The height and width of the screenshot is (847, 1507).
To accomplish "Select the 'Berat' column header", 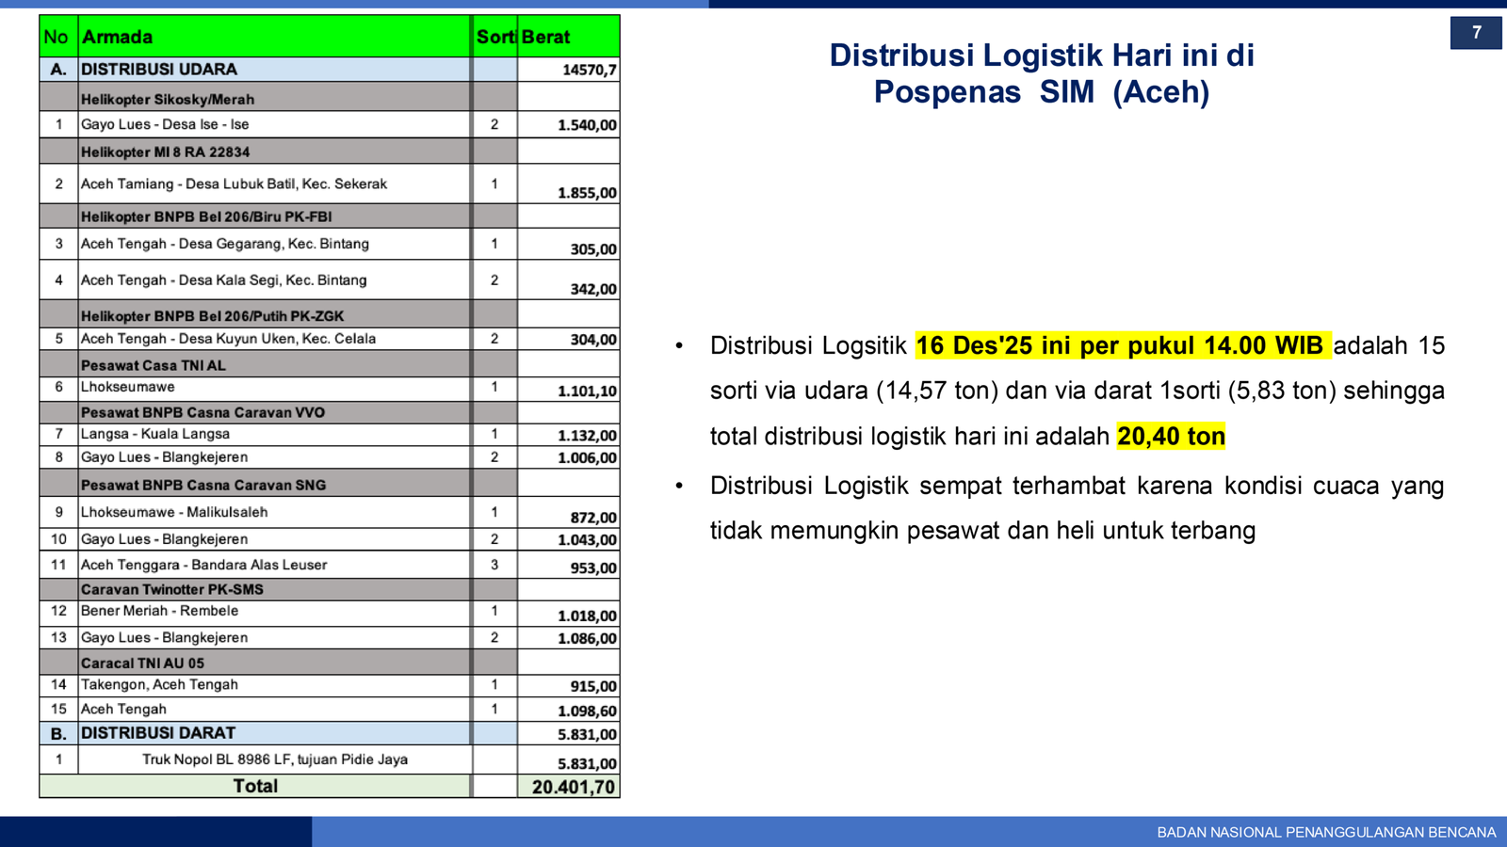I will tap(546, 37).
